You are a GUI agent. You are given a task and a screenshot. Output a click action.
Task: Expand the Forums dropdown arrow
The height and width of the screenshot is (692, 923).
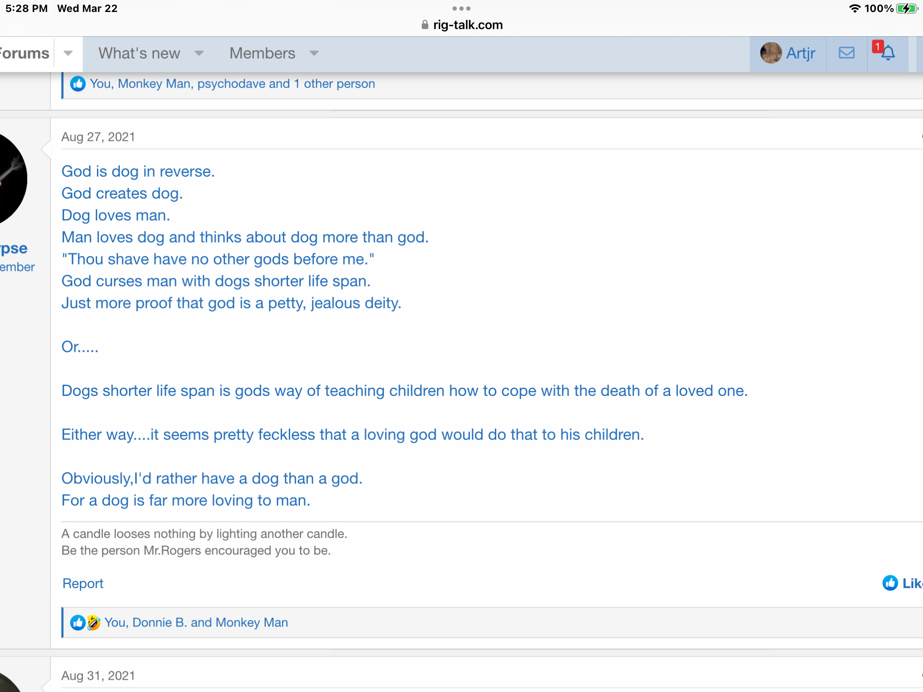click(x=68, y=53)
